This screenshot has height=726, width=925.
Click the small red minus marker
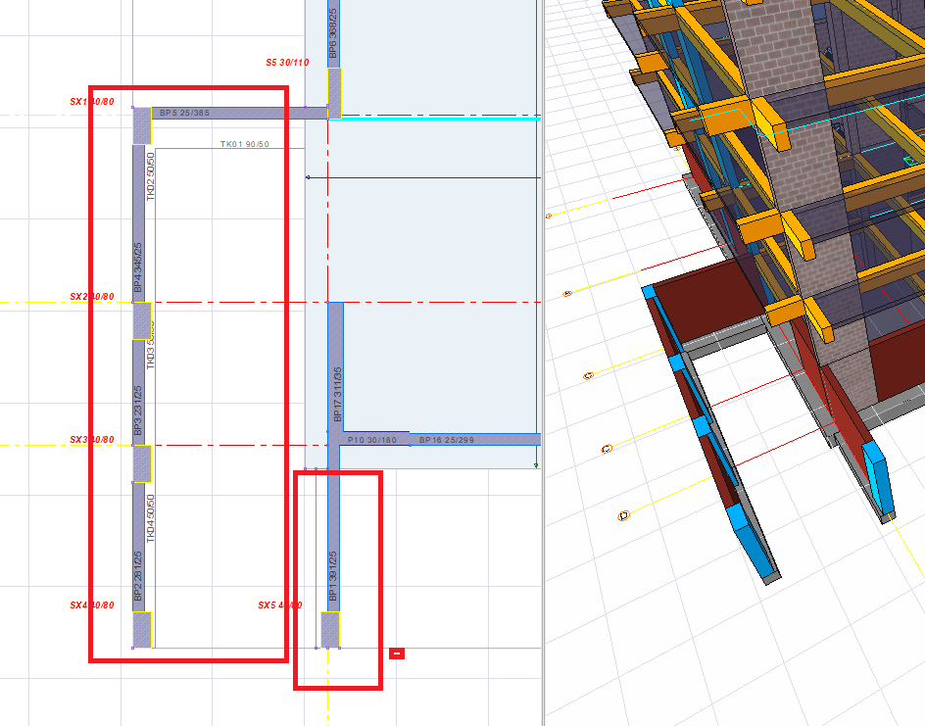coord(397,653)
